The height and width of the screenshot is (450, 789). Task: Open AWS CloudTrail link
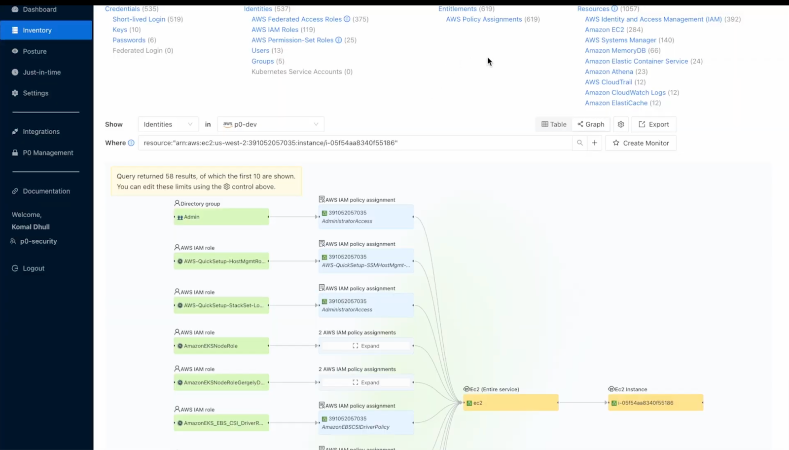tap(609, 82)
